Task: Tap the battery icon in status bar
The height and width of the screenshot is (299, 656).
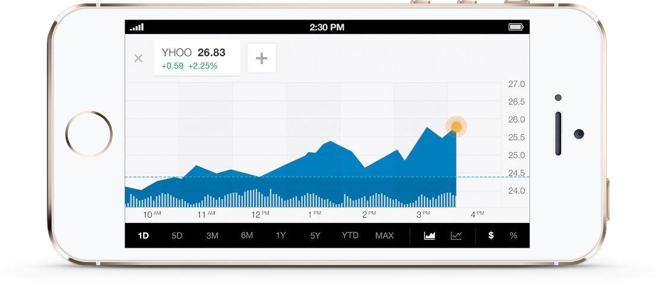Action: (x=516, y=27)
